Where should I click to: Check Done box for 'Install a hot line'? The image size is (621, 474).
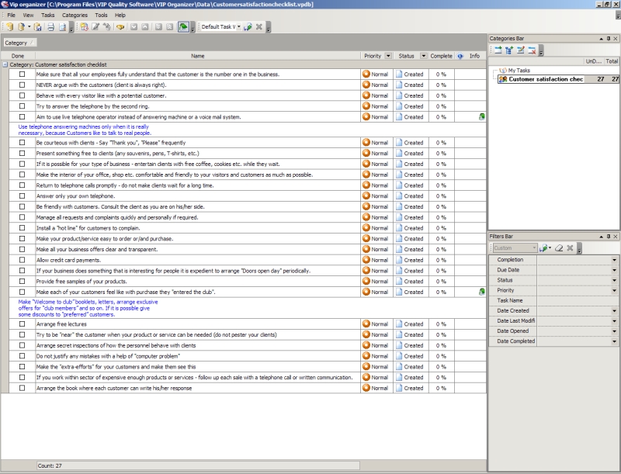pos(23,228)
